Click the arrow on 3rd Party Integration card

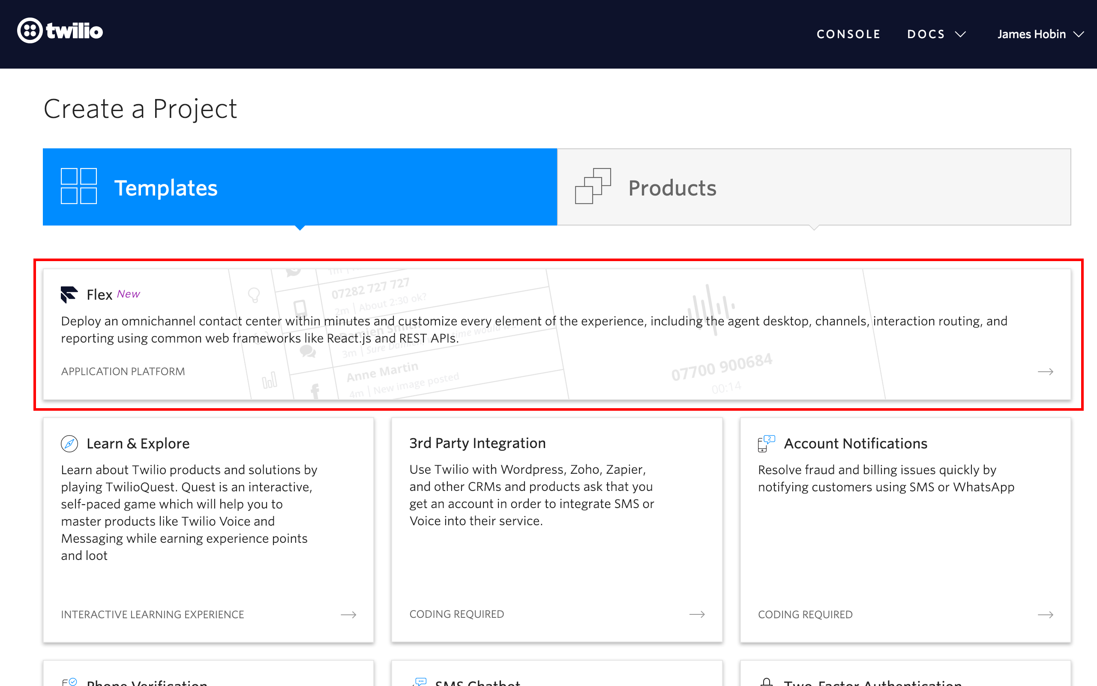click(x=697, y=614)
